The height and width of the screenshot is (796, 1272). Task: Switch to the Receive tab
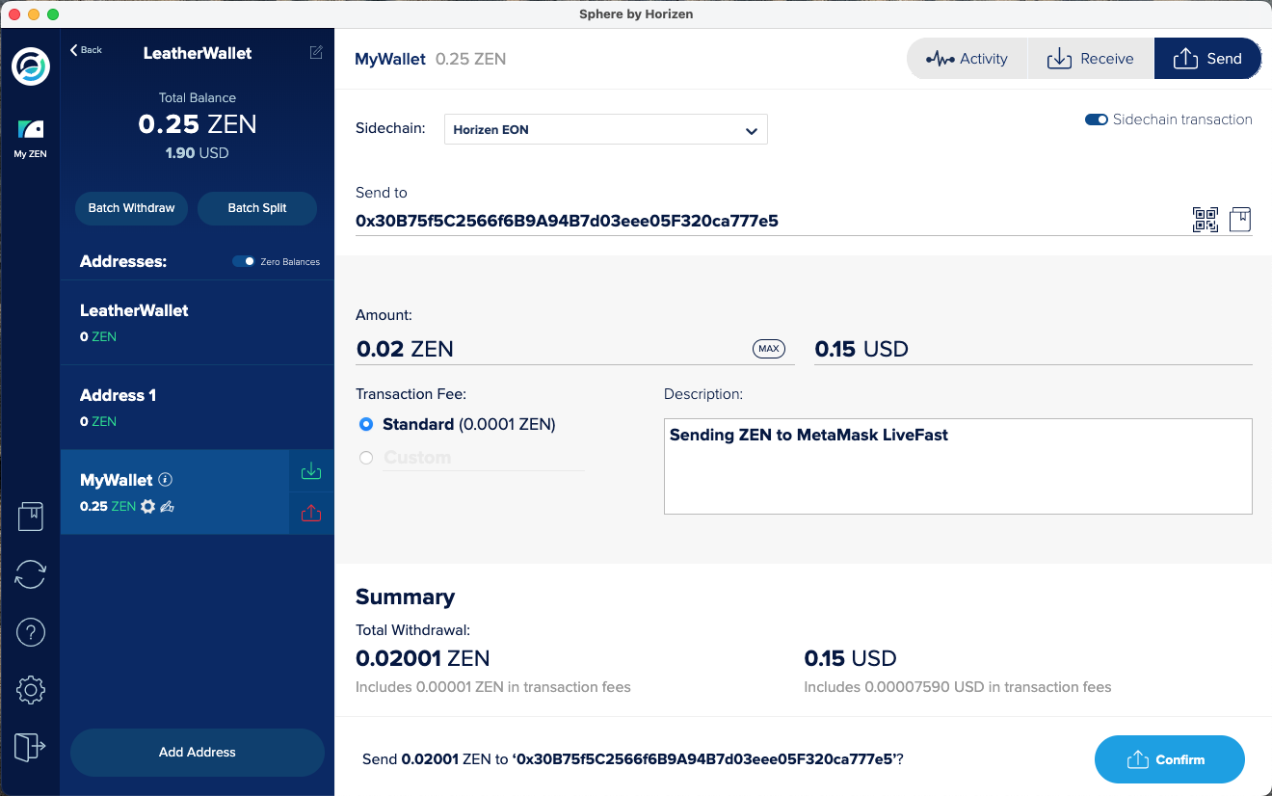pos(1091,59)
